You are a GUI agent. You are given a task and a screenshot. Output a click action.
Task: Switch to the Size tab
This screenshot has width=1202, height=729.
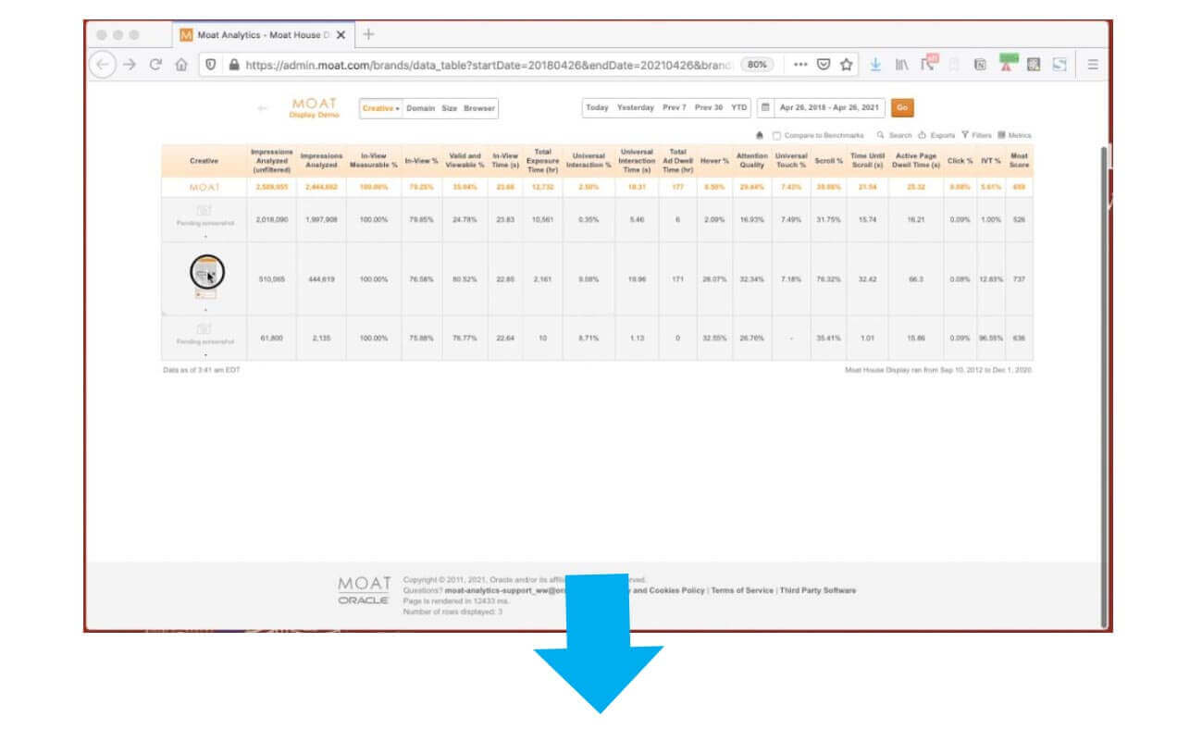click(449, 108)
